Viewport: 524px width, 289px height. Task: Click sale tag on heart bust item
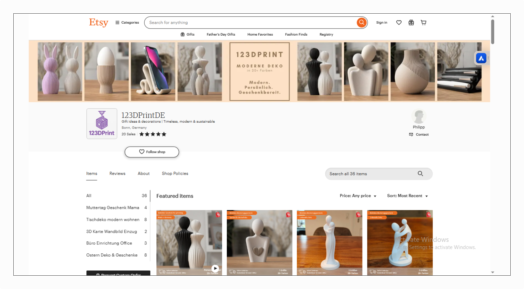point(288,214)
